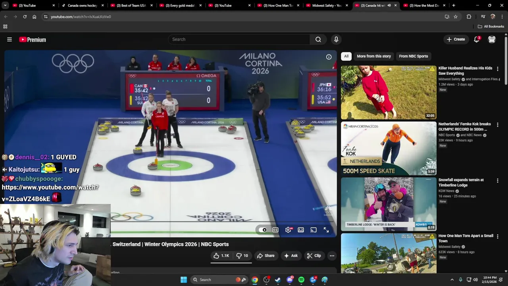Switch to Best of Team USA tab

tap(131, 6)
